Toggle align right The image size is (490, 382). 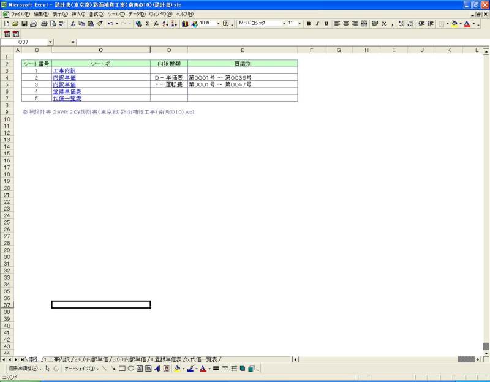click(355, 24)
